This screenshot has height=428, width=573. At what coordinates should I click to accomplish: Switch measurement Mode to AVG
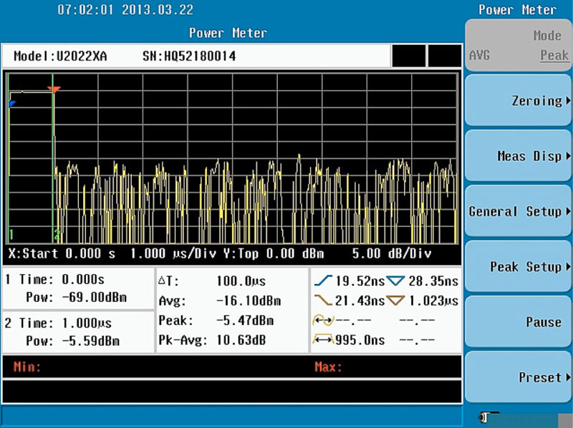(481, 55)
